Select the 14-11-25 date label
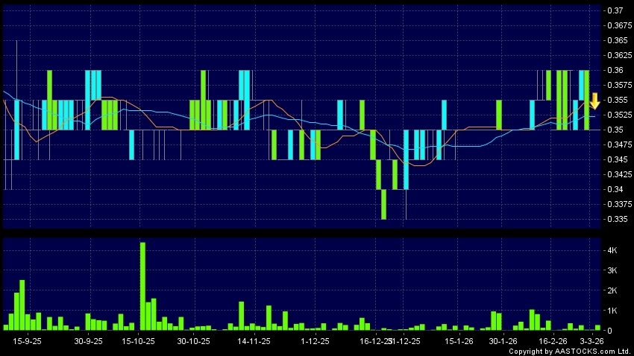This screenshot has height=356, width=634. (253, 340)
